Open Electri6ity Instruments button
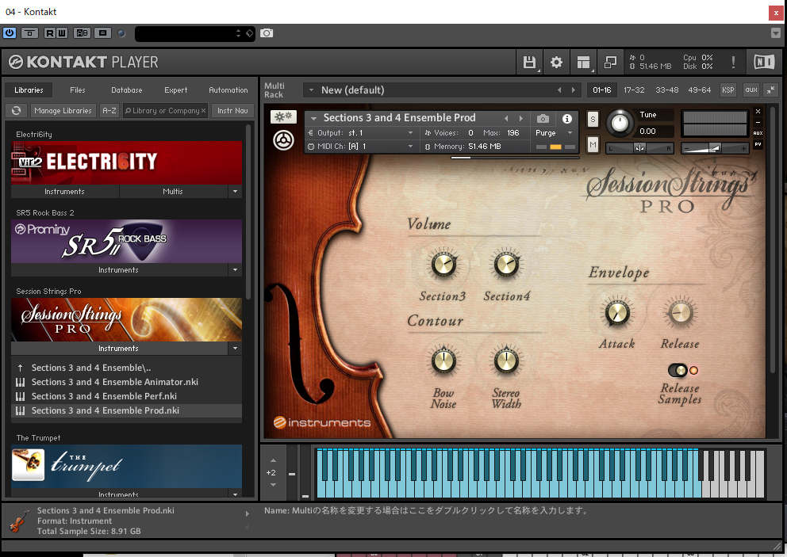The height and width of the screenshot is (557, 787). coord(65,192)
